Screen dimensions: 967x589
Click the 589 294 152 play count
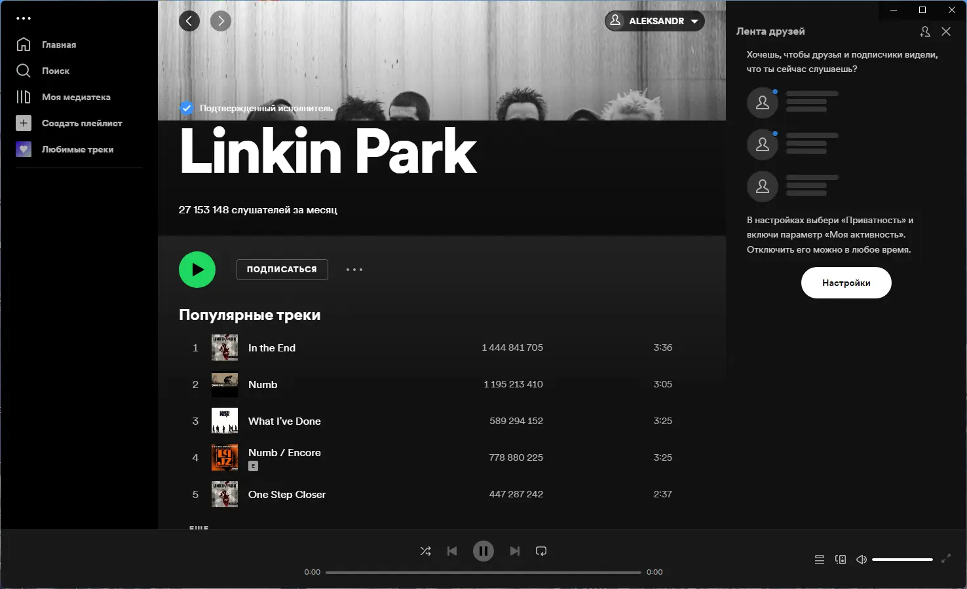tap(516, 421)
